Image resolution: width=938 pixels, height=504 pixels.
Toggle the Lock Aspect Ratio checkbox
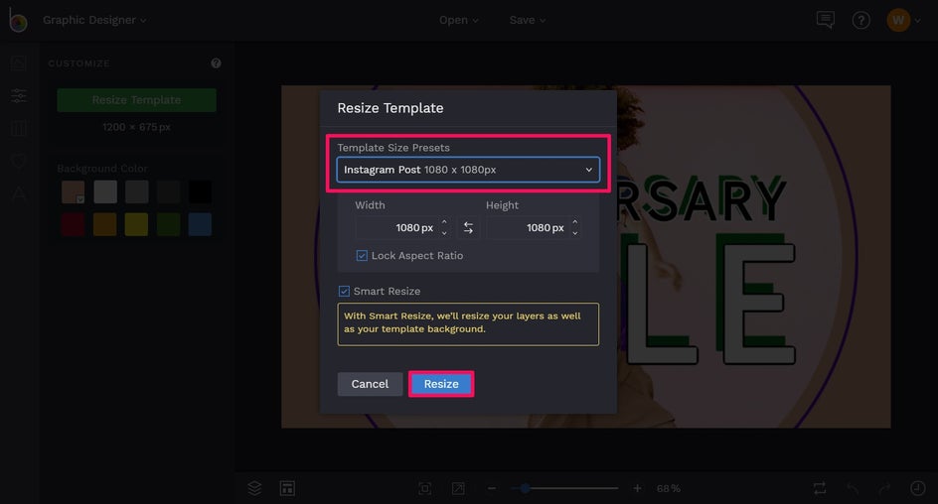tap(362, 256)
